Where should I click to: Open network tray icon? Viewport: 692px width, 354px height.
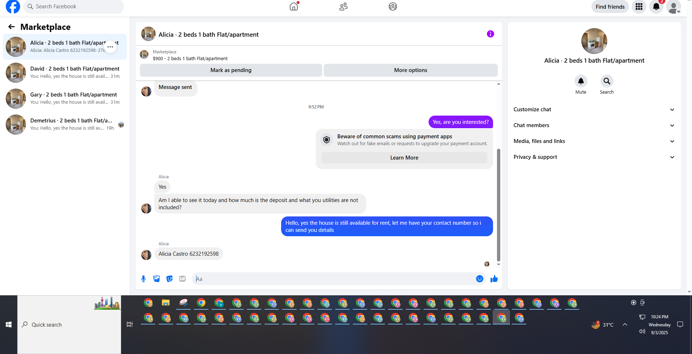642,317
